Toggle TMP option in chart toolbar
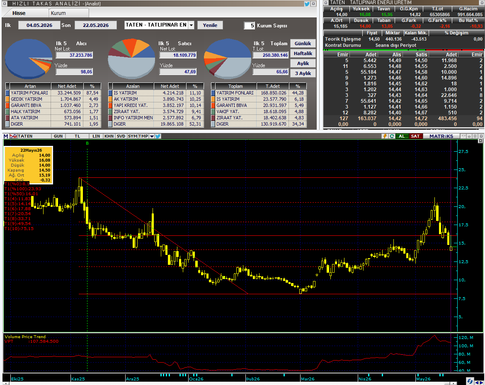This screenshot has height=385, width=485. click(143, 136)
